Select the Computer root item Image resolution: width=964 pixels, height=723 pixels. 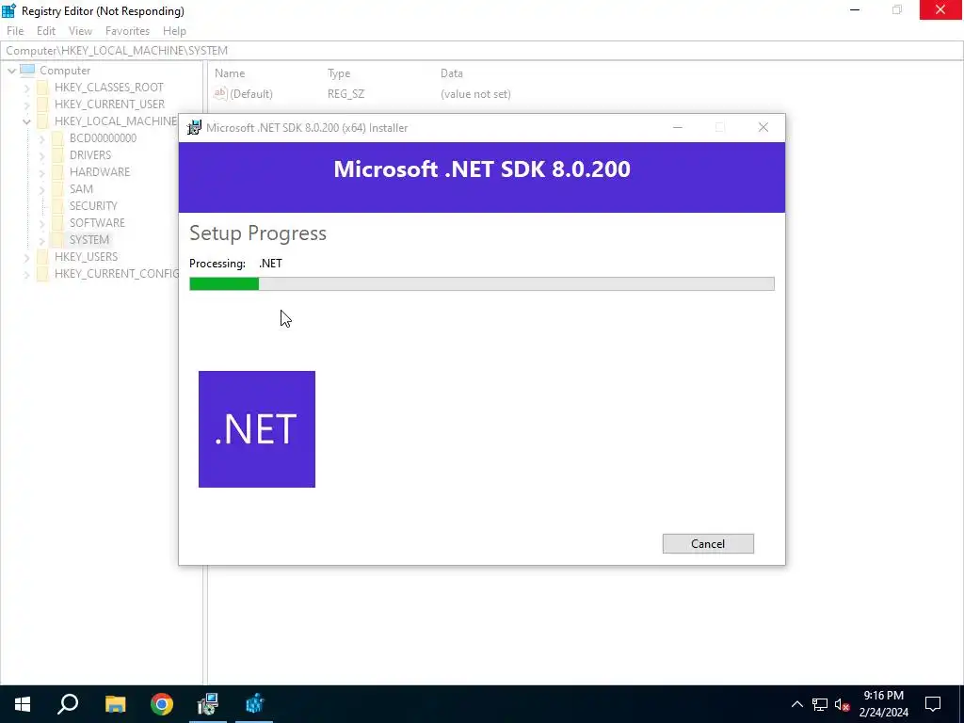click(x=65, y=71)
